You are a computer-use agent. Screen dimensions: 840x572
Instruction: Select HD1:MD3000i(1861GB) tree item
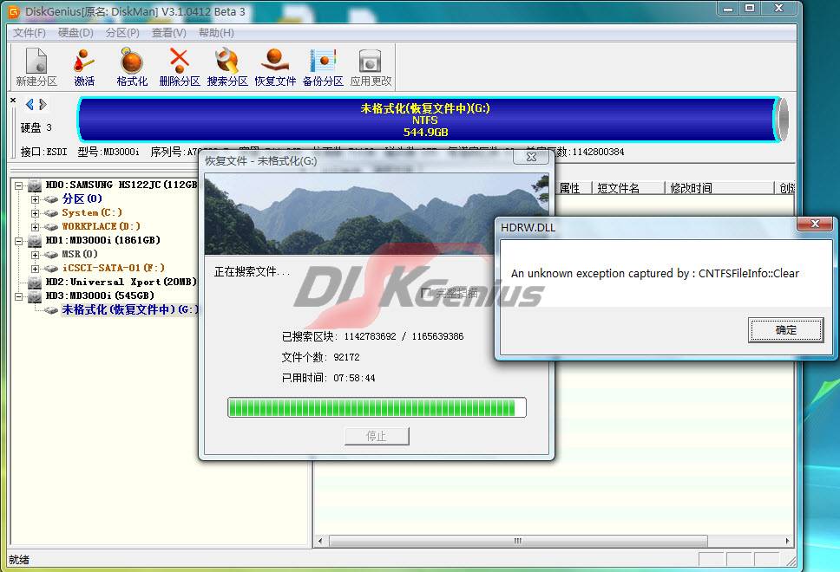coord(103,241)
